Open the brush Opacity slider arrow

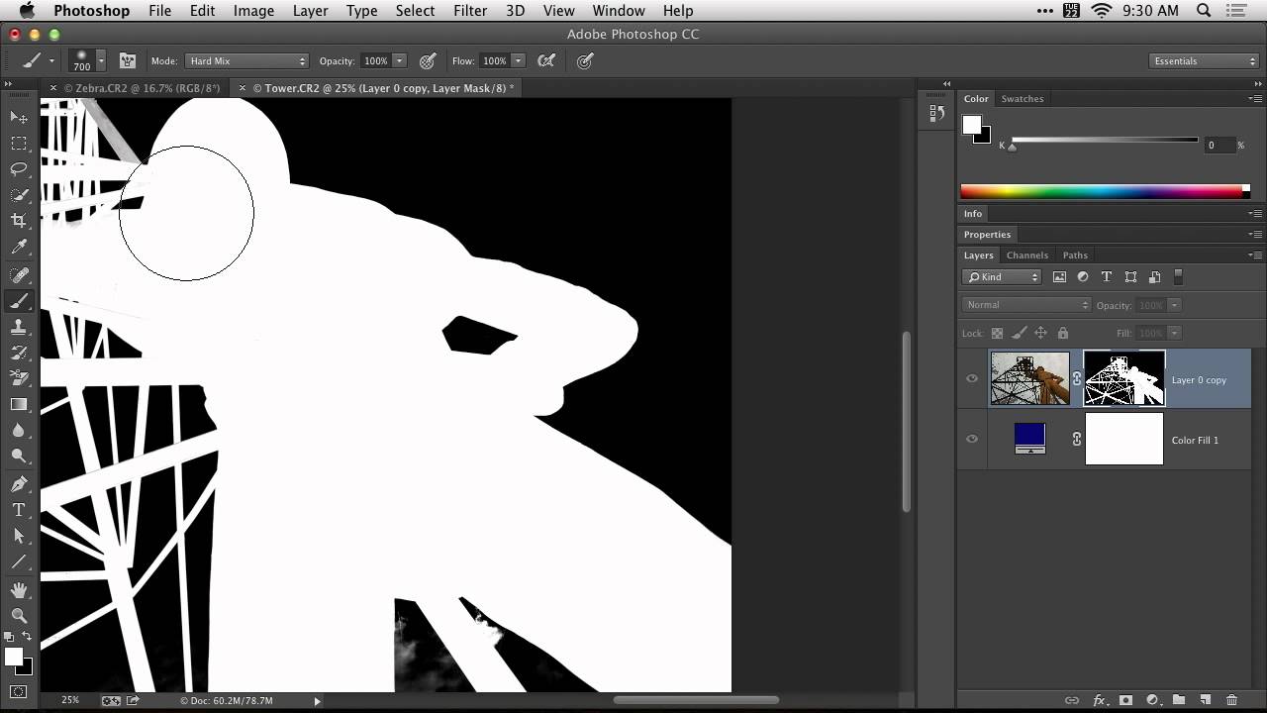pyautogui.click(x=400, y=60)
